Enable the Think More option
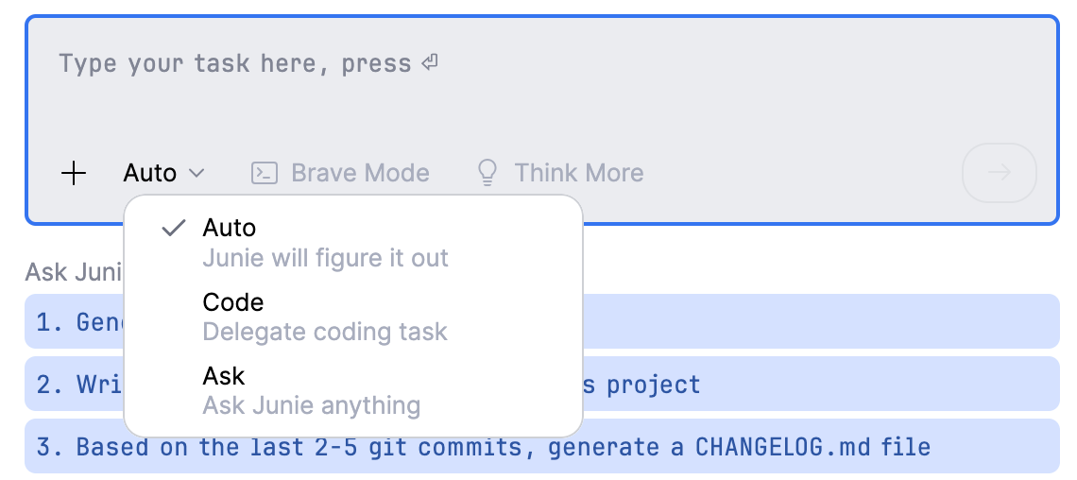 (x=578, y=173)
